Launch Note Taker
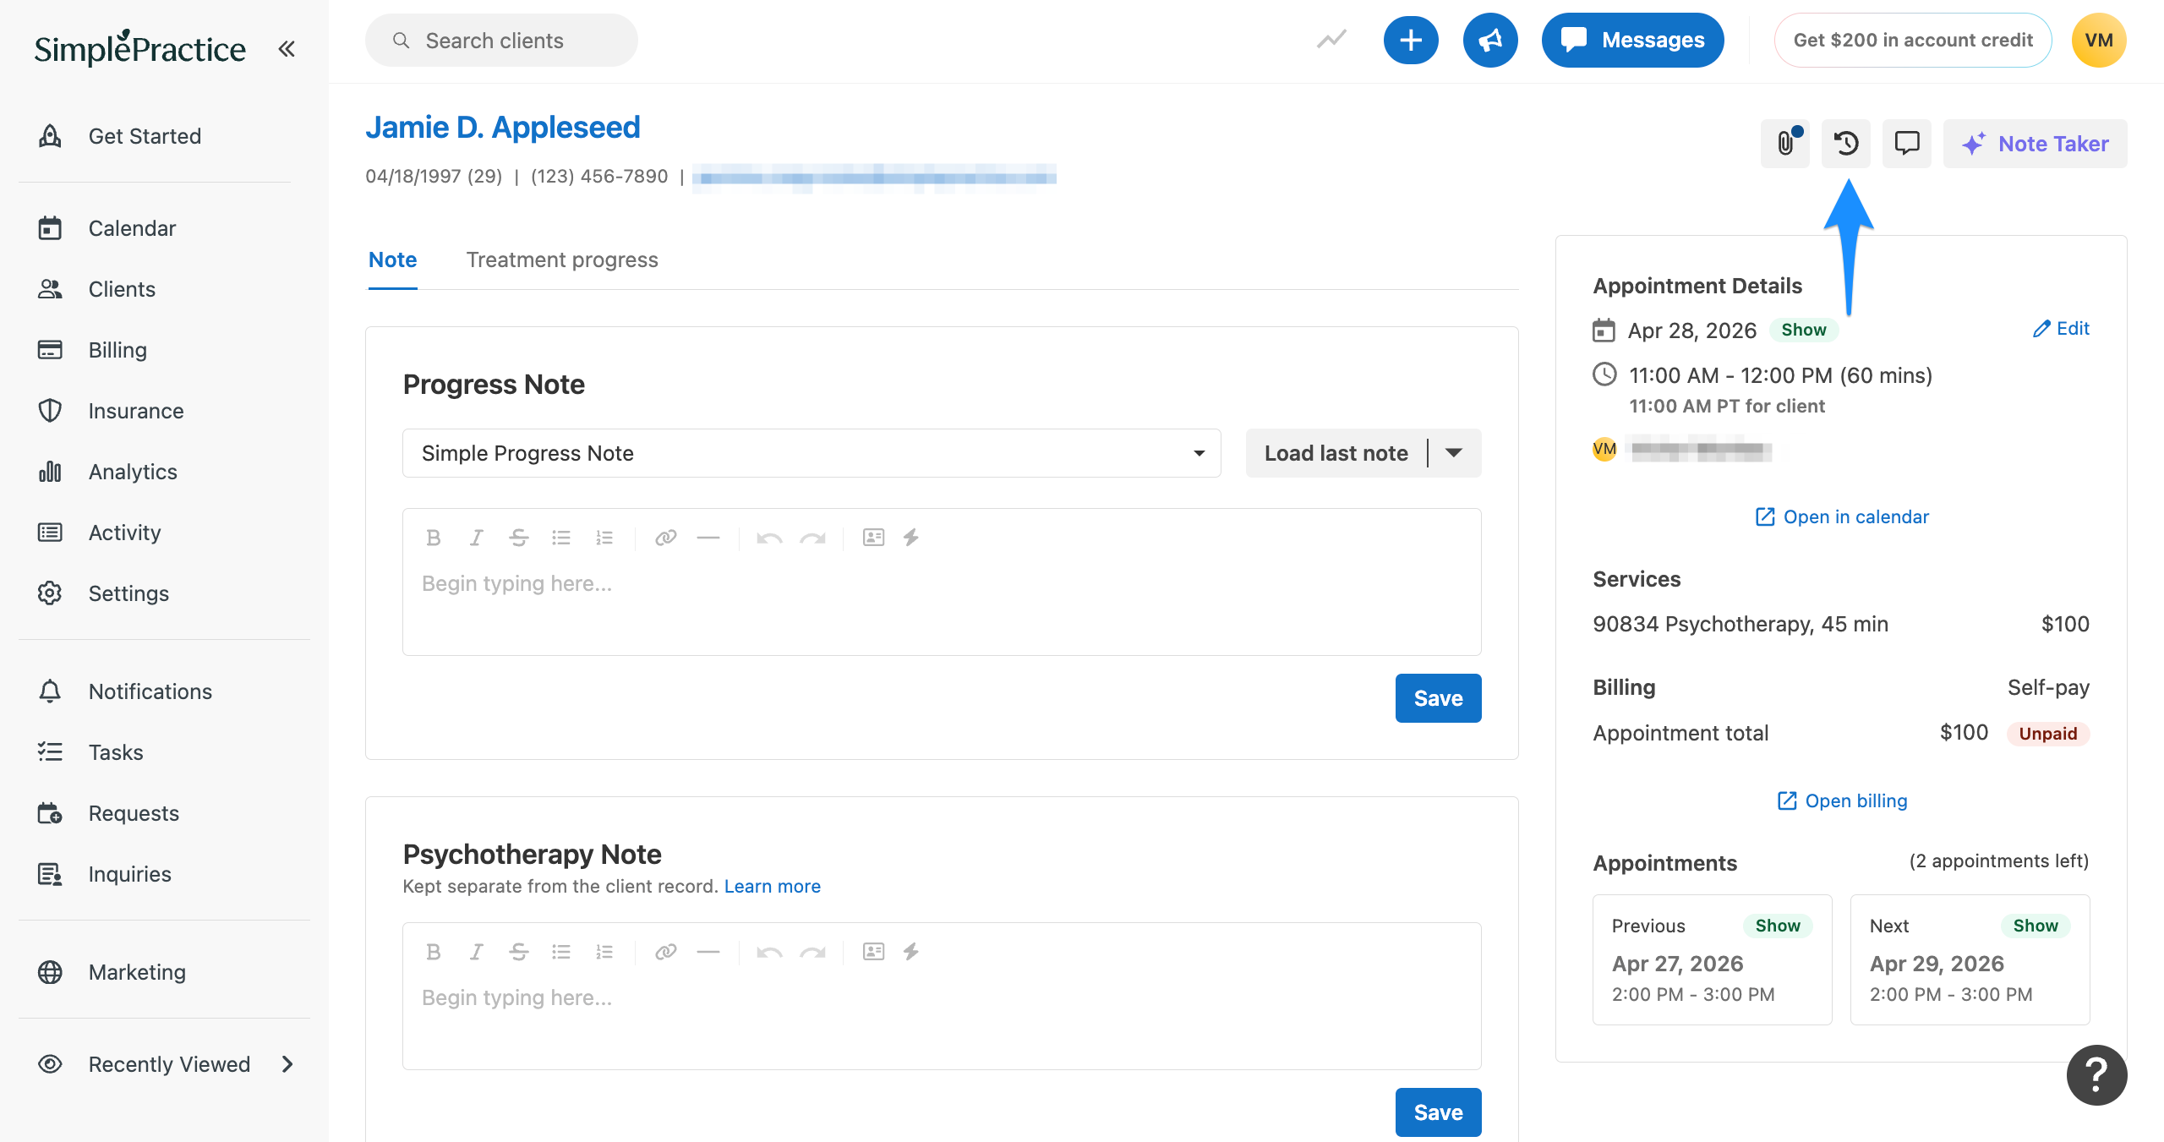 tap(2035, 144)
